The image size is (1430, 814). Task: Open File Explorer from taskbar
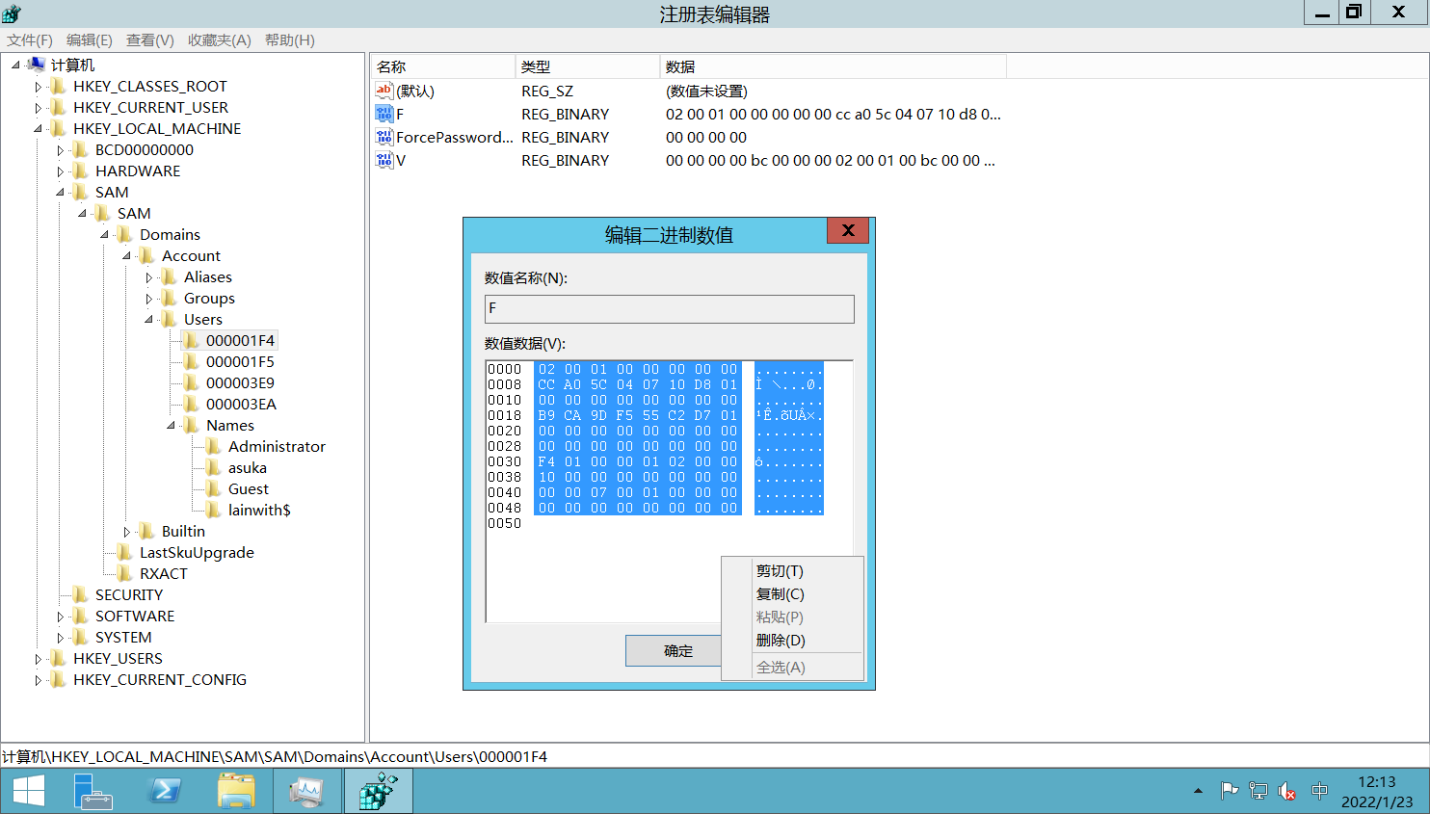(236, 791)
